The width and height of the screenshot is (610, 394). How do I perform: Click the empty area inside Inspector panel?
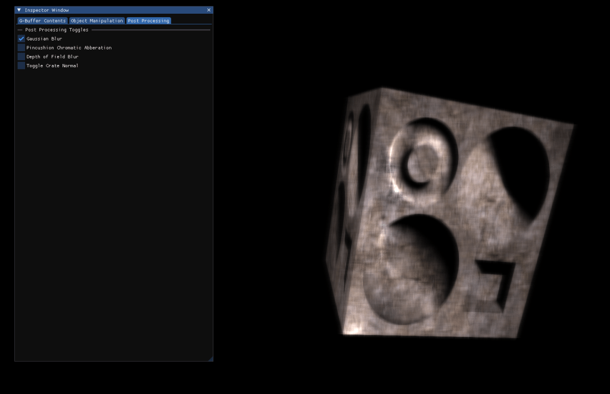113,208
